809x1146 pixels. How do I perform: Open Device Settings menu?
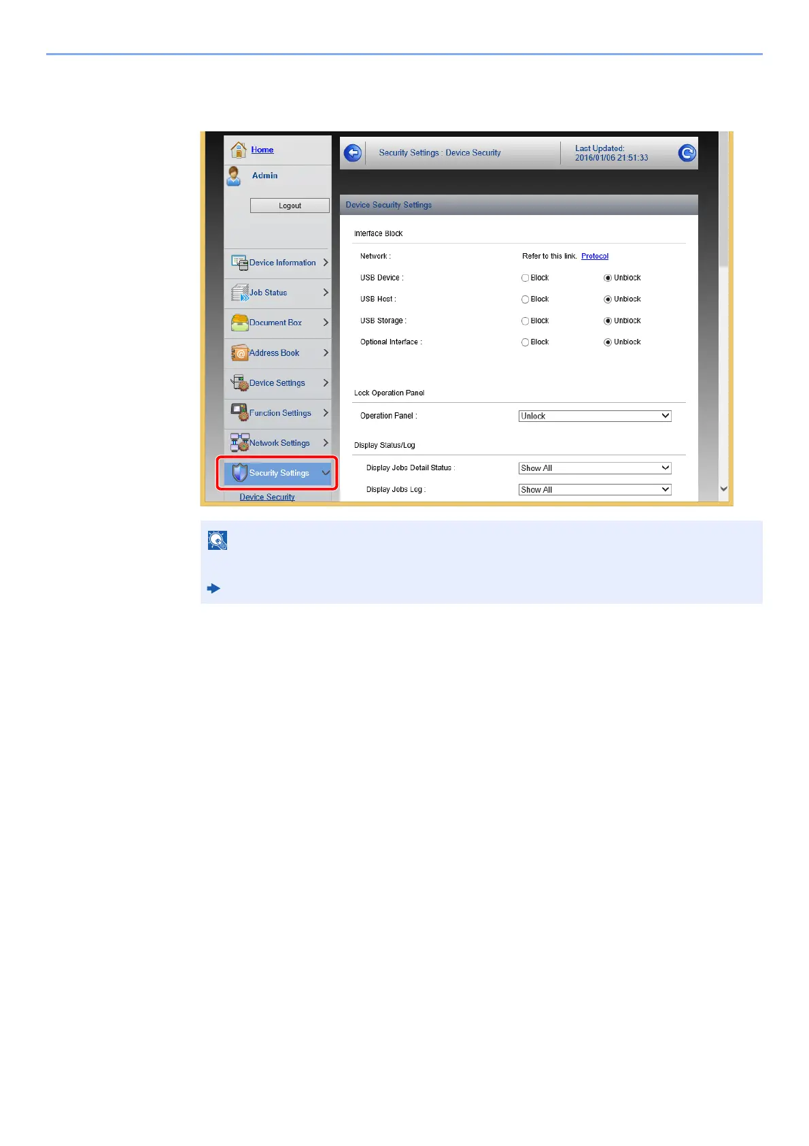pos(278,383)
